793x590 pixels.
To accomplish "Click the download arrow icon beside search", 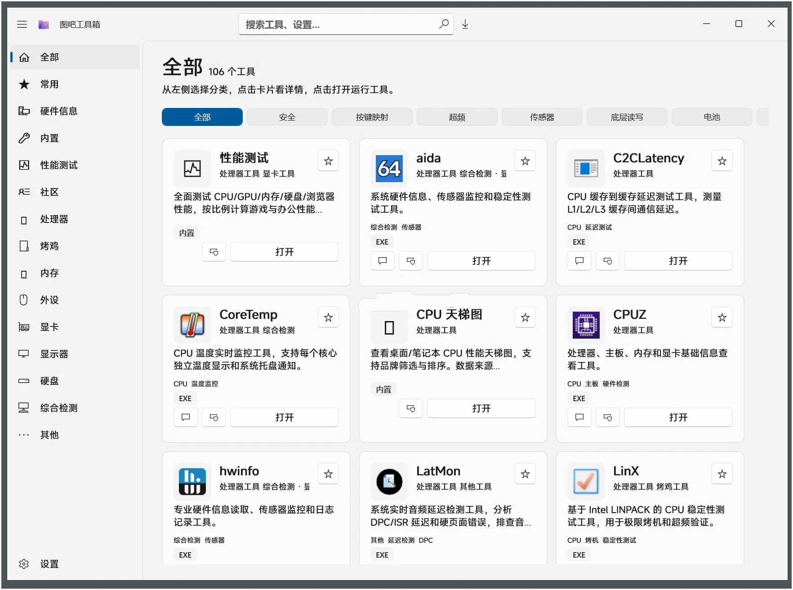I will (x=465, y=24).
